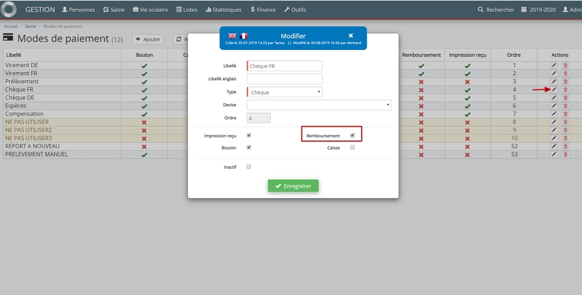The height and width of the screenshot is (295, 582).
Task: Click the Remboursement column header
Action: coord(421,55)
